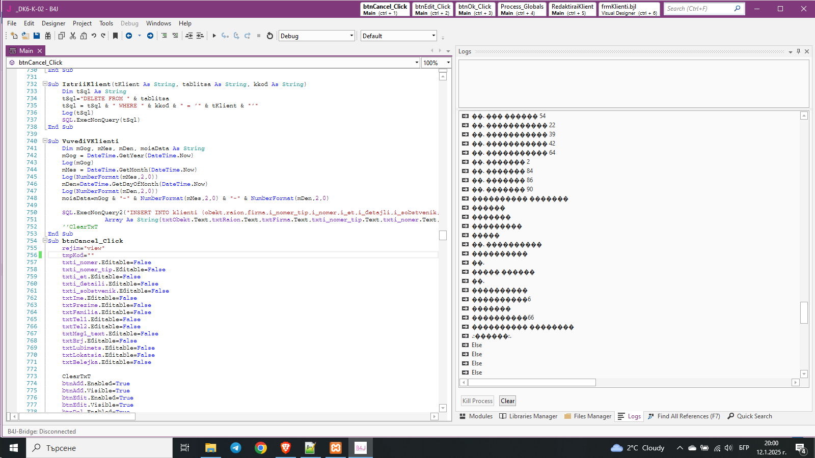Collapse the VuvediVKlienti sub
Image resolution: width=815 pixels, height=458 pixels.
tap(45, 141)
